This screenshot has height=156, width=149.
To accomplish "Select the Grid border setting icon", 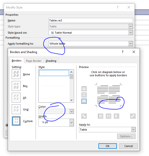I will point(16,109).
